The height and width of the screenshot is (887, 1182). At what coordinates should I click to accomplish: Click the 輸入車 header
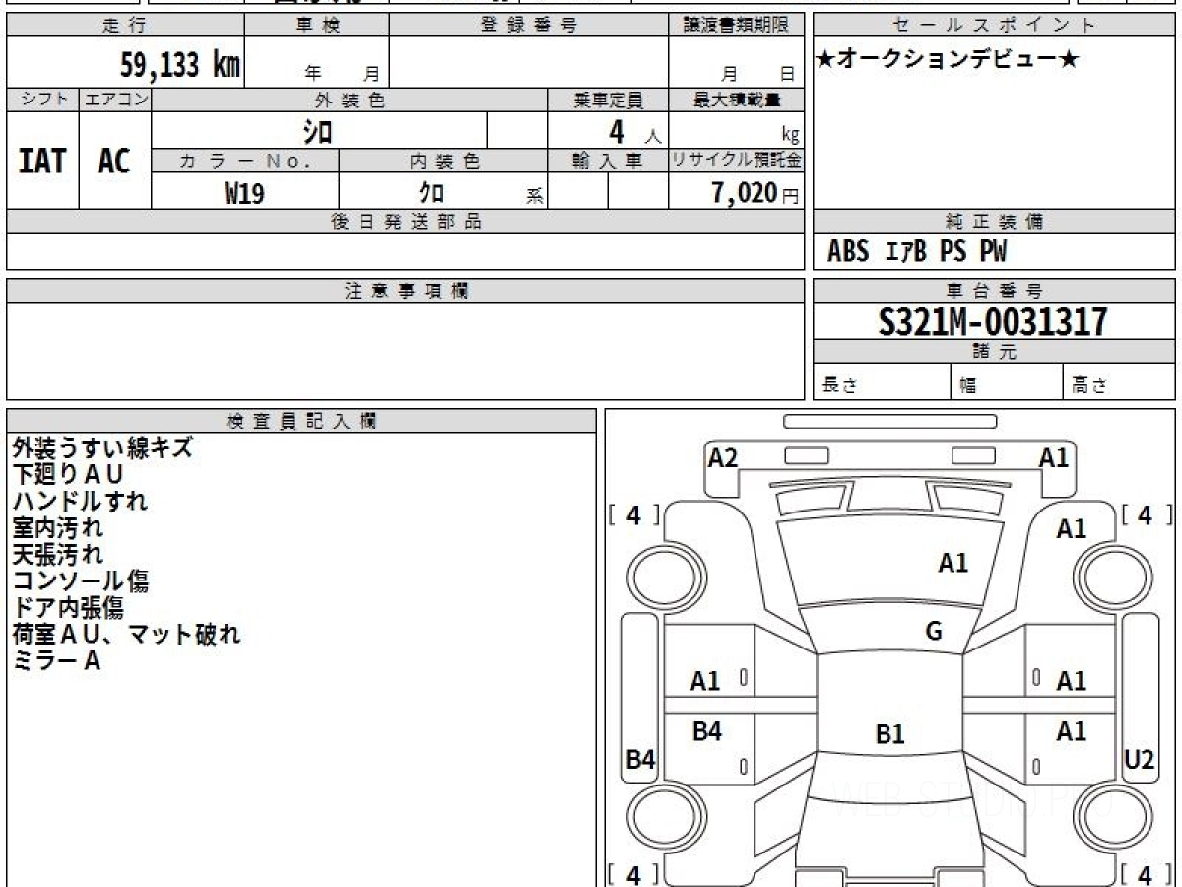pyautogui.click(x=608, y=161)
